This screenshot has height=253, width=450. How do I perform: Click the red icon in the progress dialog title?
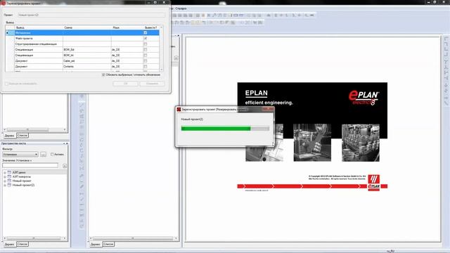coord(179,110)
